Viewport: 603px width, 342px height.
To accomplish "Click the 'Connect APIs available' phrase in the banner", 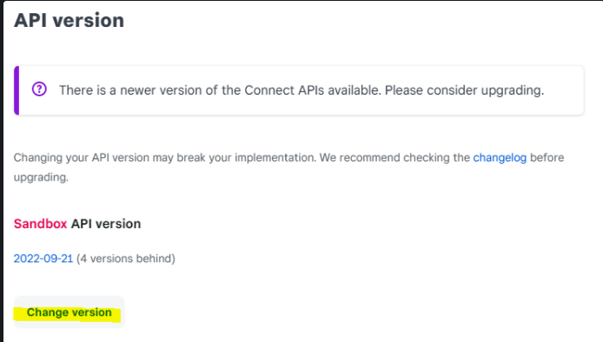I will [313, 90].
